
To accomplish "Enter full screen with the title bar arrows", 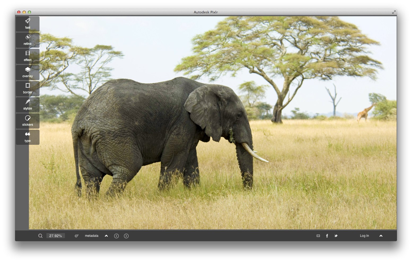I will 394,12.
